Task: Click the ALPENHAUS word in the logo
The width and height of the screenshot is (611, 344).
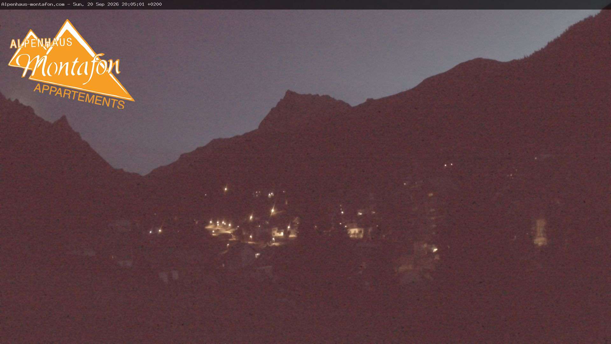Action: point(41,43)
